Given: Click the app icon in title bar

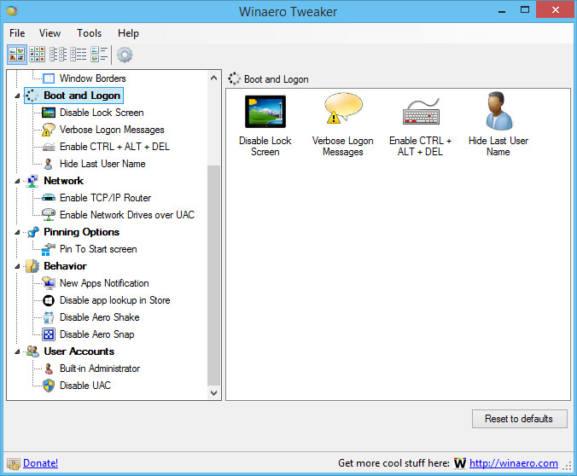Looking at the screenshot, I should (x=12, y=11).
